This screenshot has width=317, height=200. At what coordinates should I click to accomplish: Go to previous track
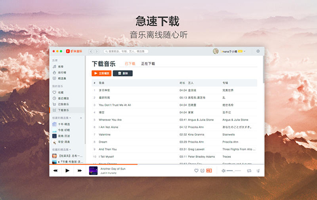coord(55,171)
